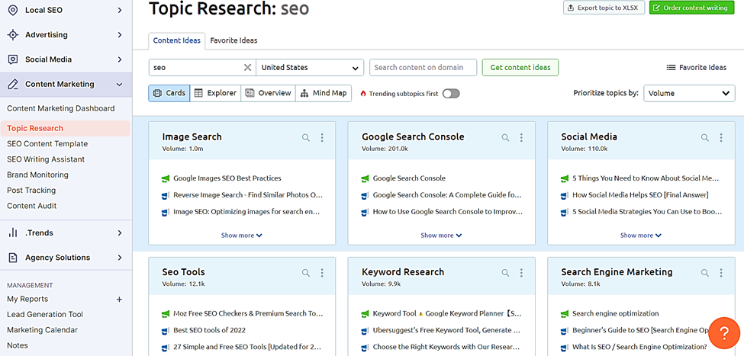Add a report with My Reports plus icon

click(x=120, y=299)
